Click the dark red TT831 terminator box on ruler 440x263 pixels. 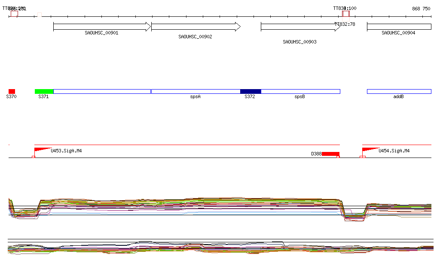[345, 14]
